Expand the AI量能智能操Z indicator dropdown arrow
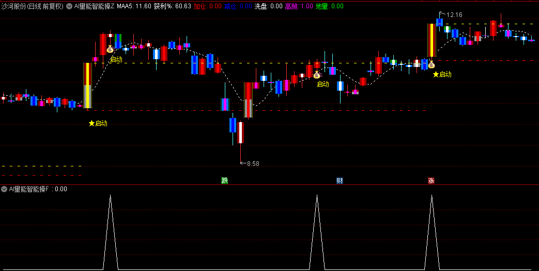Viewport: 539px width, 271px height. tap(69, 6)
